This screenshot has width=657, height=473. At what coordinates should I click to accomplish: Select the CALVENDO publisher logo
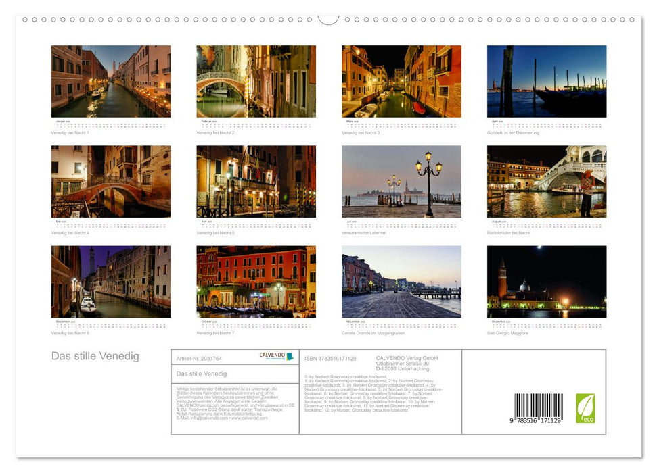click(x=271, y=356)
